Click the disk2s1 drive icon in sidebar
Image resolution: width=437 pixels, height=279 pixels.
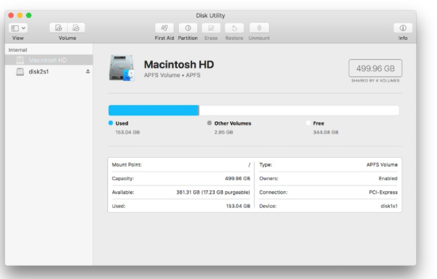point(20,71)
